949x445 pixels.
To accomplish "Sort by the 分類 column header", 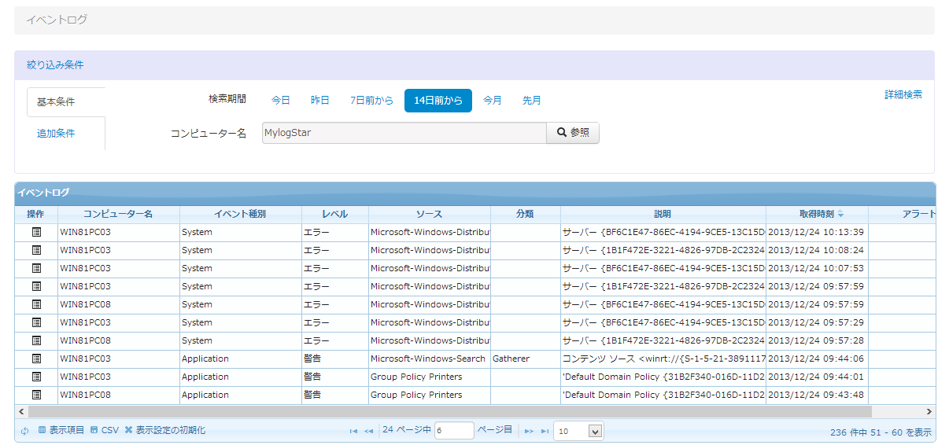I will [525, 214].
